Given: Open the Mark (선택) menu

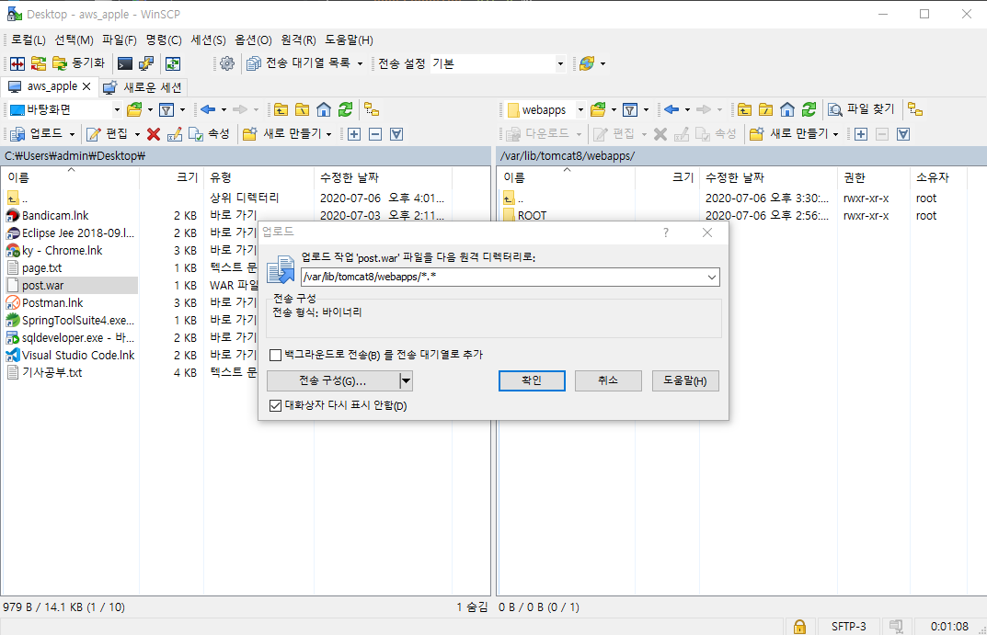Looking at the screenshot, I should pyautogui.click(x=74, y=40).
